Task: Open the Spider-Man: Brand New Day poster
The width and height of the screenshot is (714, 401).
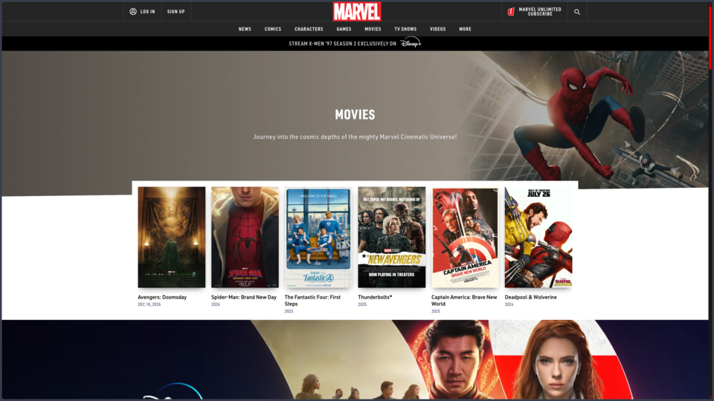Action: 245,237
